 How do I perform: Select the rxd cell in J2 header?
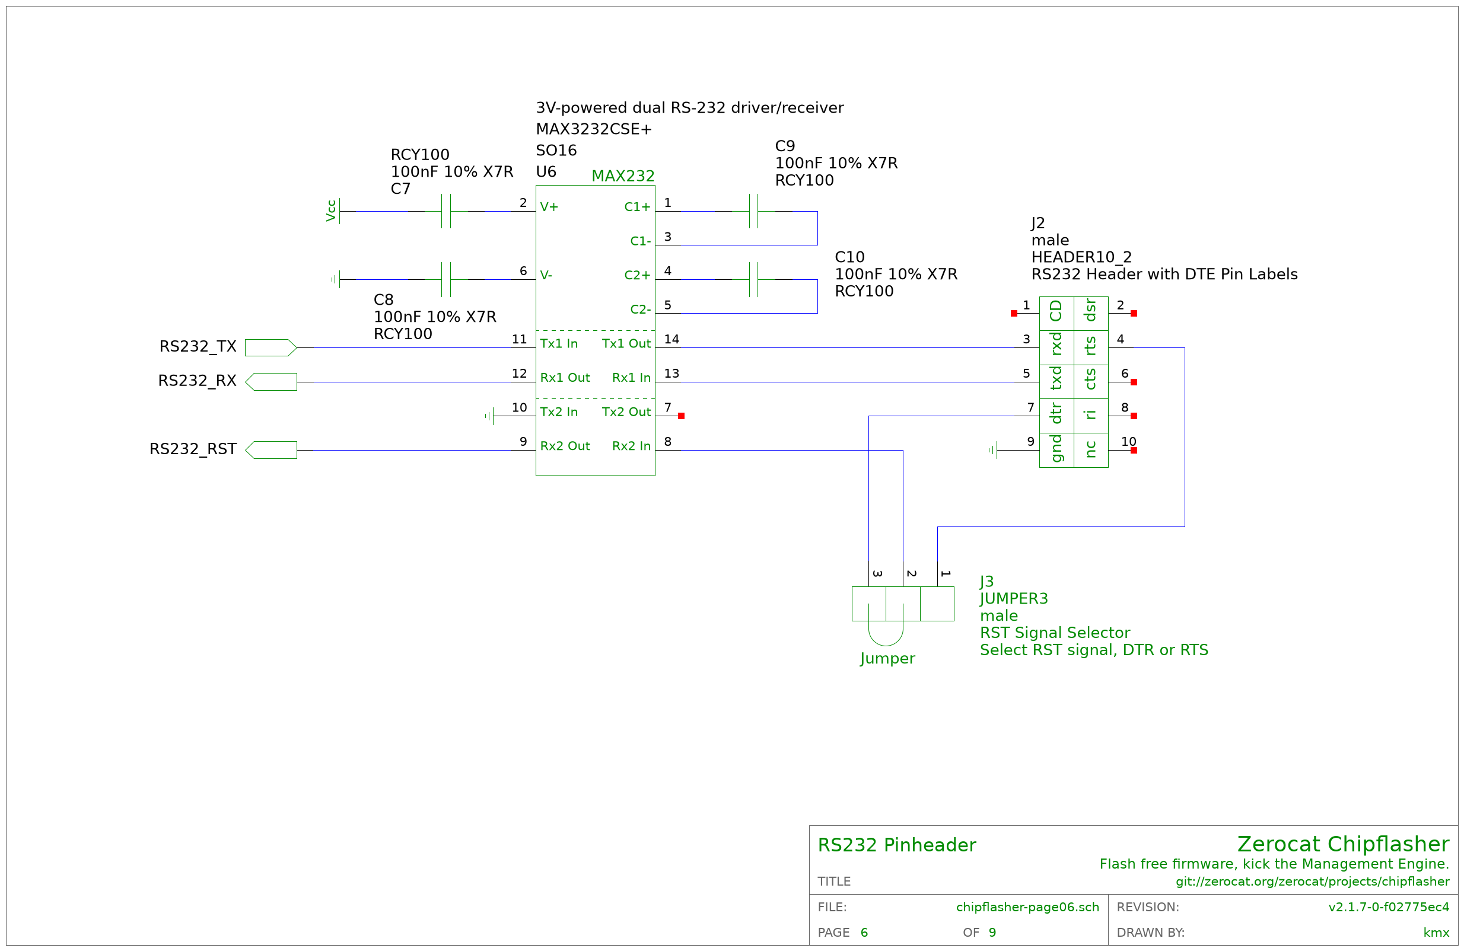[1056, 348]
